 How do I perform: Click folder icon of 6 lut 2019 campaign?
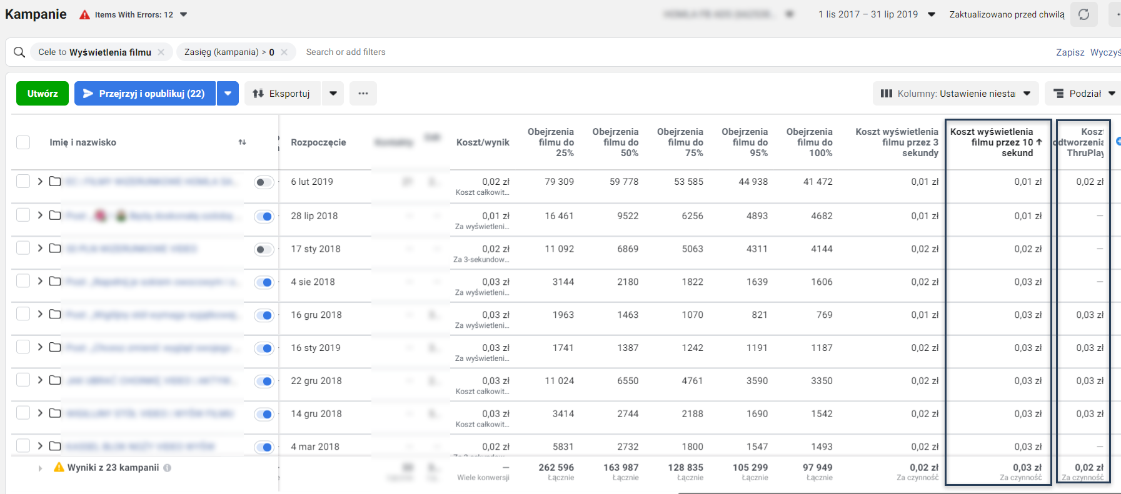point(55,181)
